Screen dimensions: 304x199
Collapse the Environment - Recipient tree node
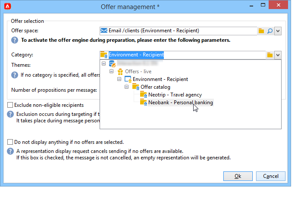tap(119, 79)
